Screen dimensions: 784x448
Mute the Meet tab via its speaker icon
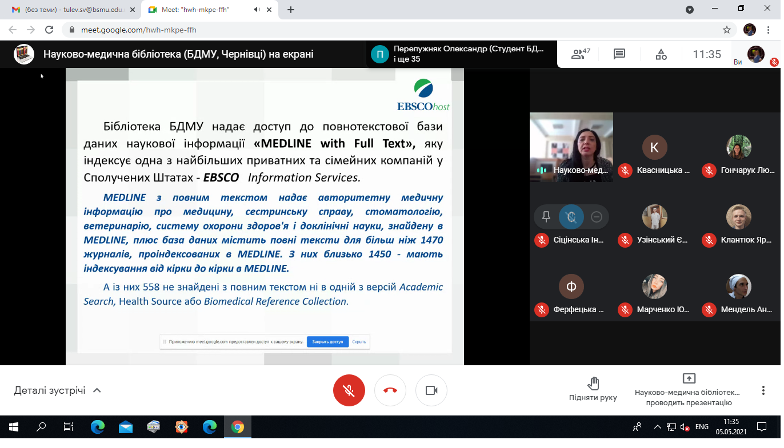click(x=257, y=10)
